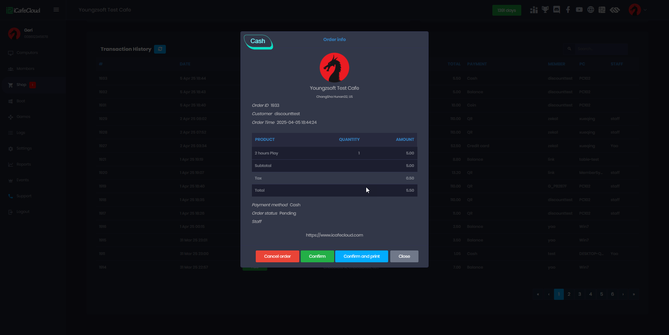The height and width of the screenshot is (335, 669).
Task: Click the double-chevron S logo icon in header
Action: [615, 10]
